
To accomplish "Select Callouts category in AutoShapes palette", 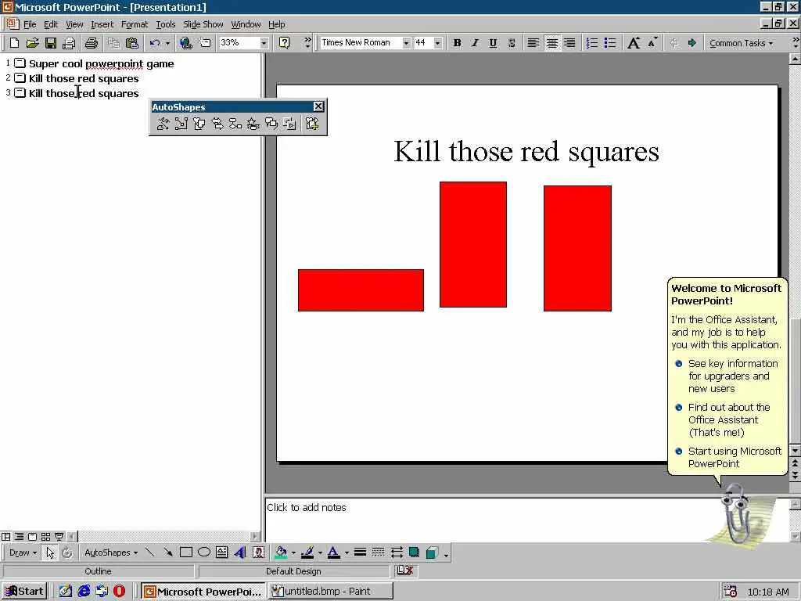I will coord(271,123).
